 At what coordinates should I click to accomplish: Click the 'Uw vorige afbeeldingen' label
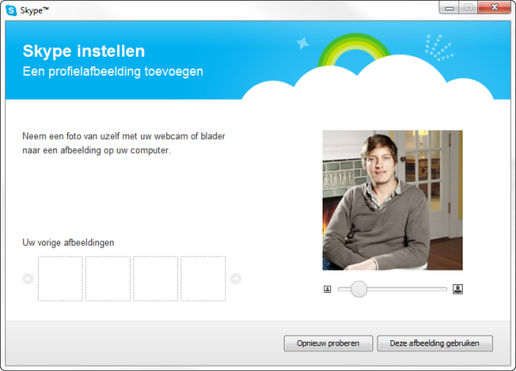click(x=68, y=242)
